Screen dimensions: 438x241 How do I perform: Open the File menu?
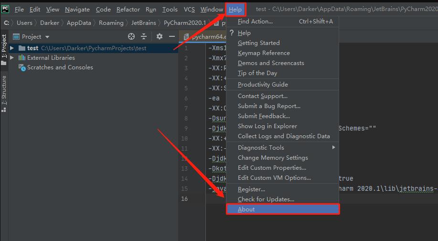19,10
